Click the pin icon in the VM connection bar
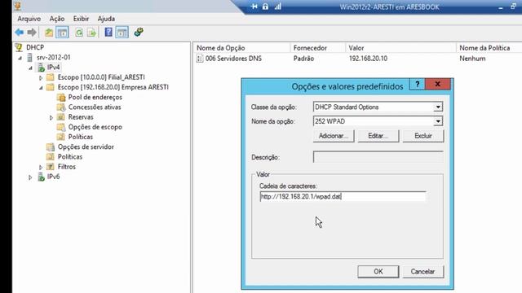The width and height of the screenshot is (522, 293). click(x=254, y=7)
